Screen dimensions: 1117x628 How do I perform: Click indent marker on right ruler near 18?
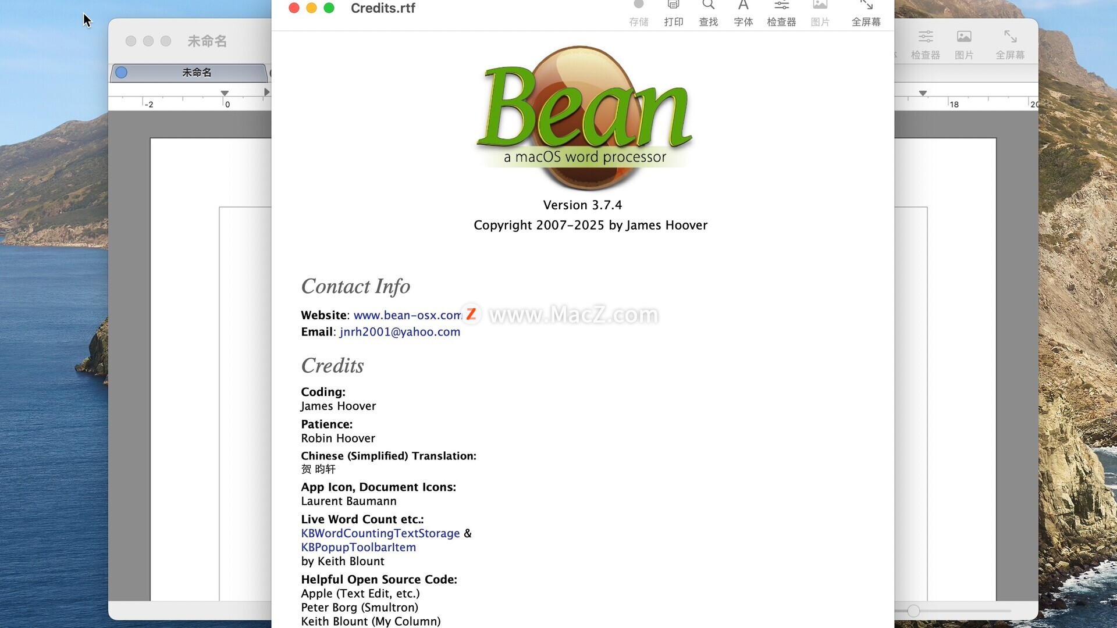923,93
